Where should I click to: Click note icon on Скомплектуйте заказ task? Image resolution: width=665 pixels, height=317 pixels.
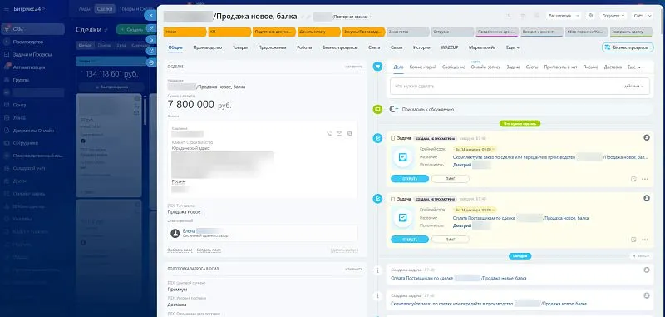(633, 179)
